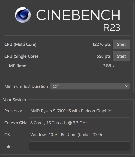135x157 pixels.
Task: Start the CPU Multi Core benchmark
Action: tap(121, 44)
